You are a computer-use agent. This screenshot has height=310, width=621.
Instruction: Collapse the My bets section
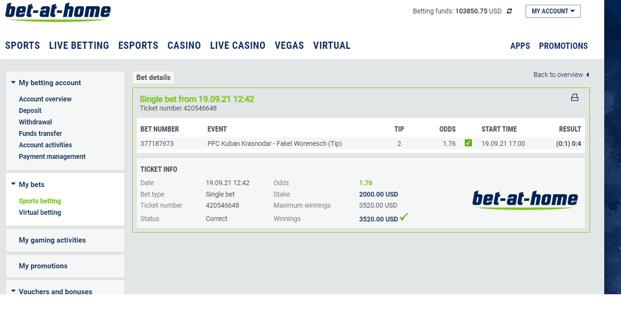[x=13, y=184]
